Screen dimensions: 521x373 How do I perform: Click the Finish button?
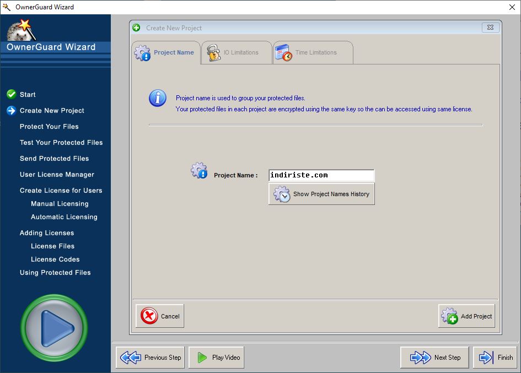(x=495, y=358)
